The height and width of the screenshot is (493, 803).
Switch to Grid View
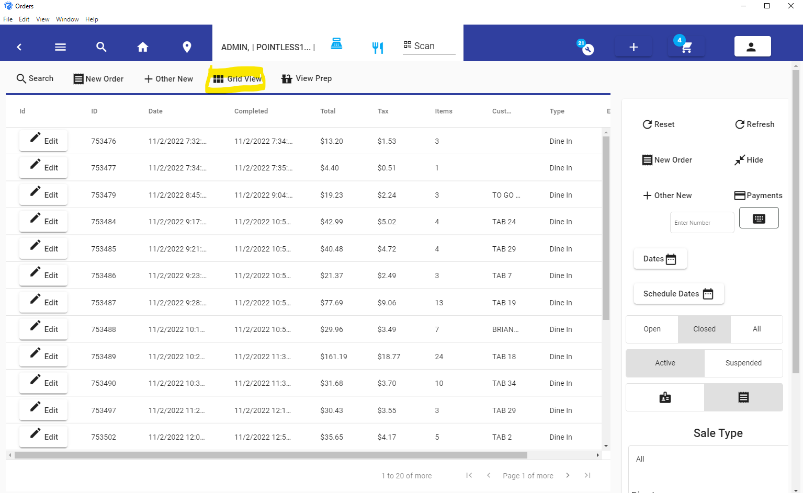(237, 78)
